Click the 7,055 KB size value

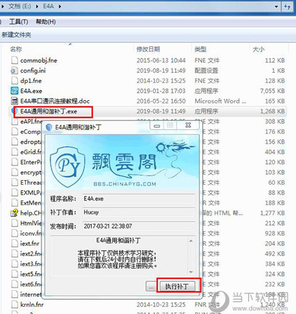(272, 91)
